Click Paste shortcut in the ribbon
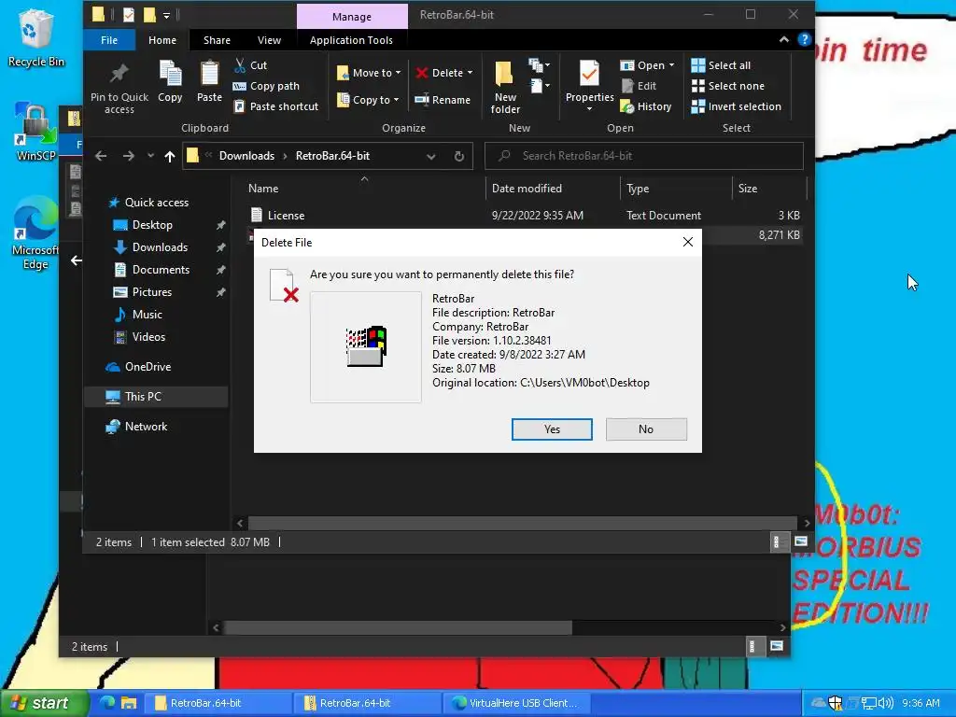This screenshot has width=956, height=717. pos(276,106)
